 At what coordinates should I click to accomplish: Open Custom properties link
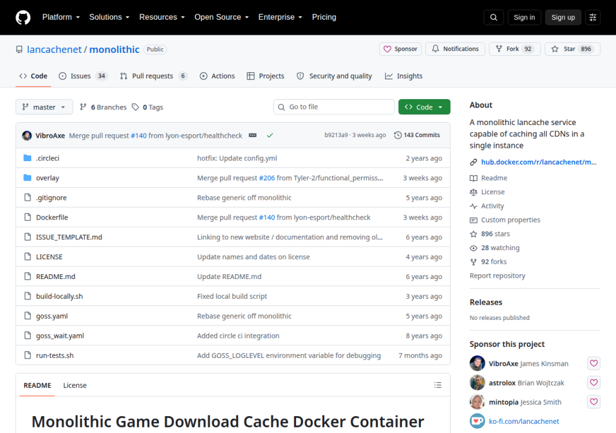pyautogui.click(x=510, y=220)
